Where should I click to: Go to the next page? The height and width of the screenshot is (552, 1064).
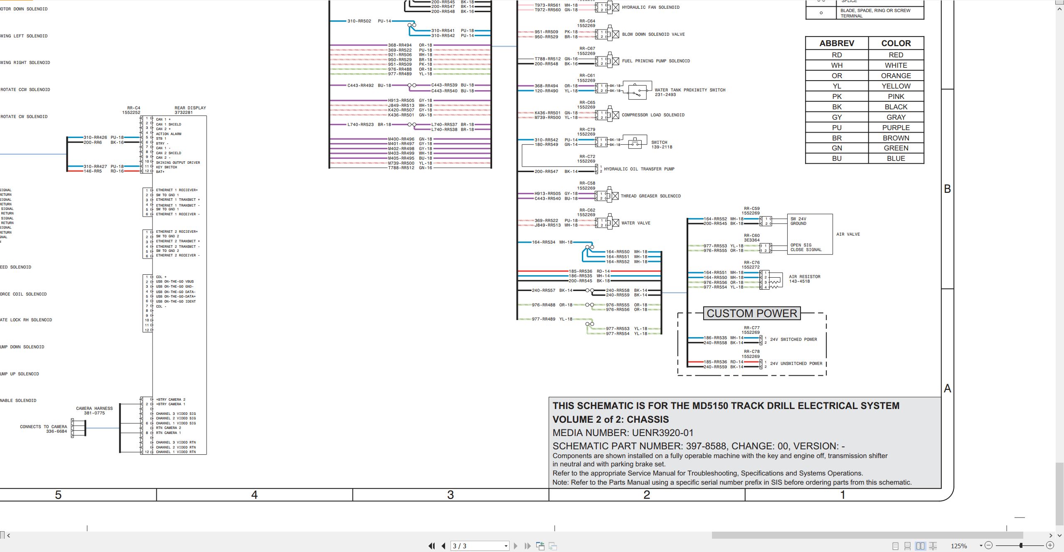coord(516,546)
